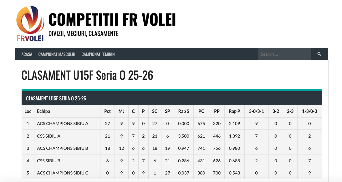This screenshot has width=342, height=182.
Task: Open the ACASA menu item
Action: click(x=27, y=54)
